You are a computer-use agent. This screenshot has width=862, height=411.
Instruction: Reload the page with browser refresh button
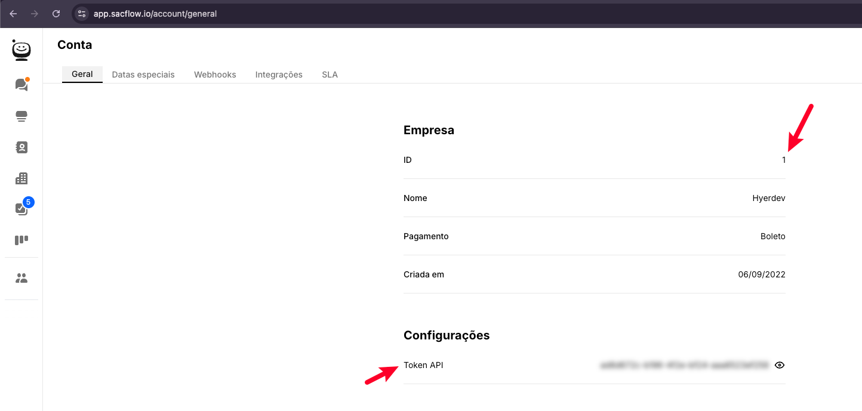(x=56, y=14)
